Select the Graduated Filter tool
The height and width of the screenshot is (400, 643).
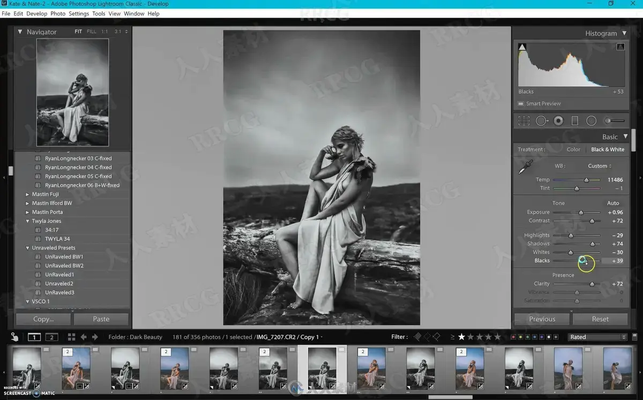coord(575,121)
